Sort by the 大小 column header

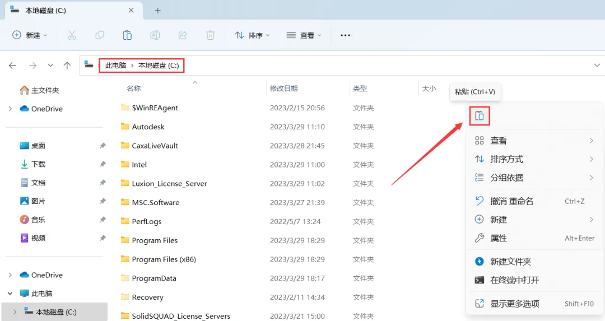(429, 89)
